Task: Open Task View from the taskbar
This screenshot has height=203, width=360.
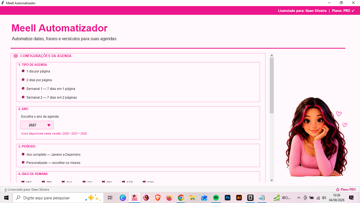Action: (x=110, y=198)
